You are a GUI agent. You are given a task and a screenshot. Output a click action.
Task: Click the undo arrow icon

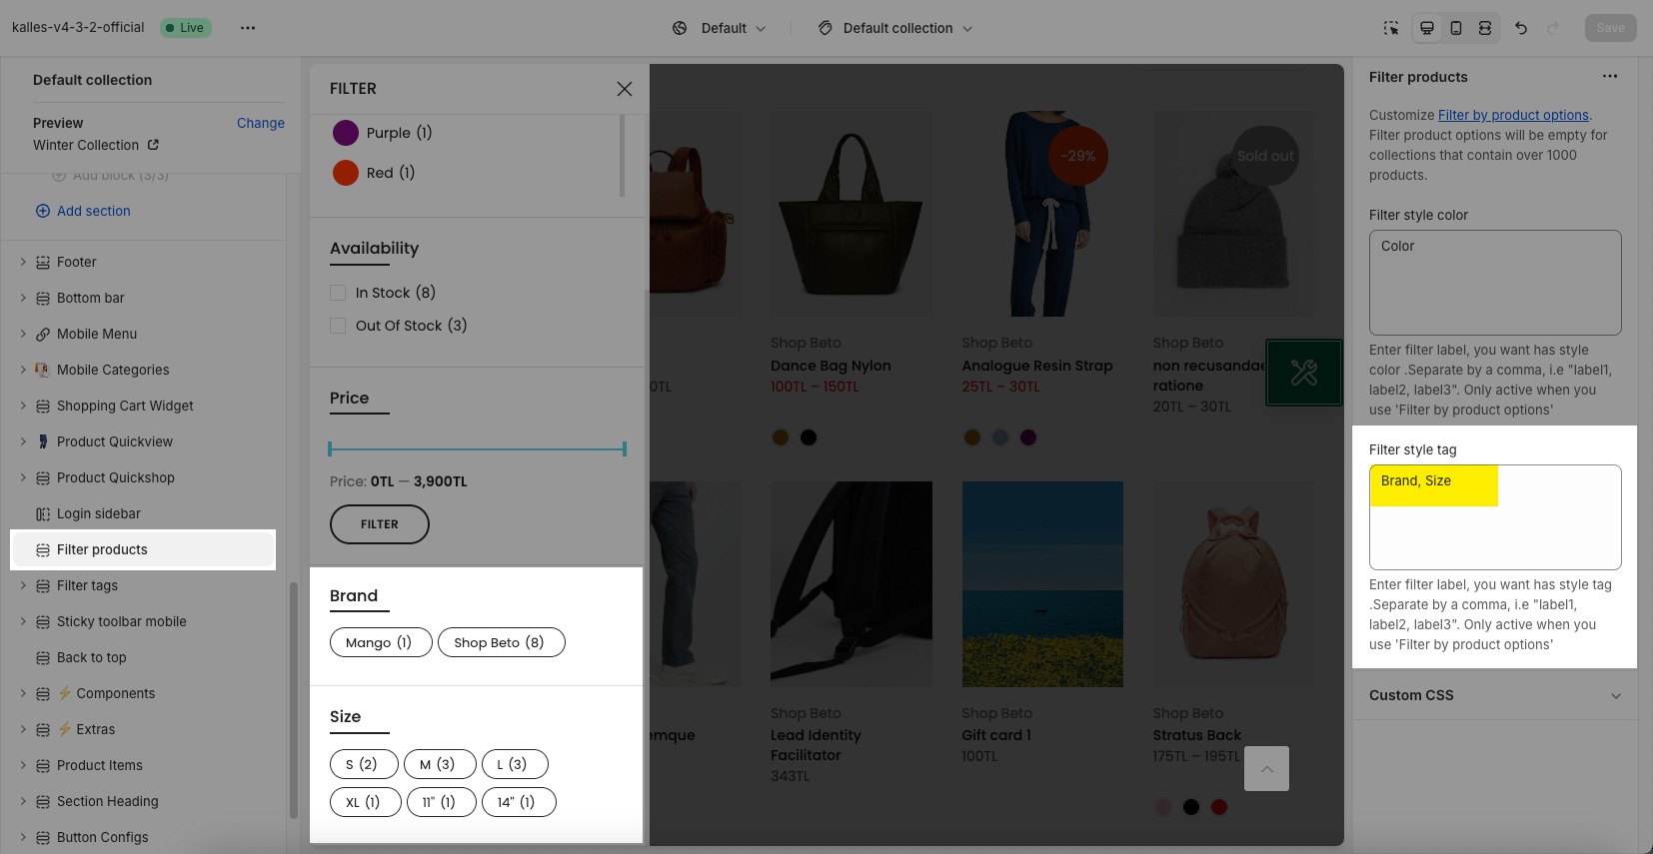(x=1521, y=28)
